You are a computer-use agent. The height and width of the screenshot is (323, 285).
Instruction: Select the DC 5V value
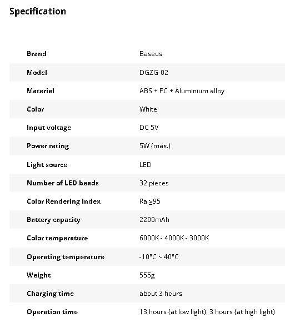click(149, 128)
